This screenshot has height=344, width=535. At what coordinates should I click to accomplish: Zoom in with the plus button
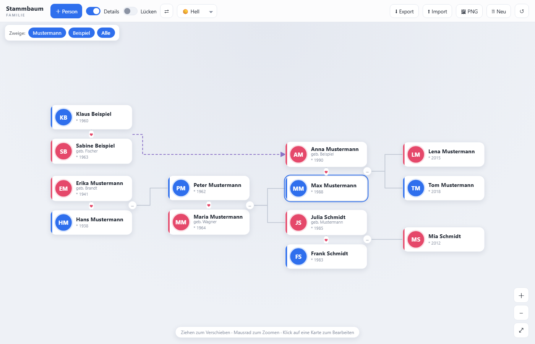(x=521, y=295)
